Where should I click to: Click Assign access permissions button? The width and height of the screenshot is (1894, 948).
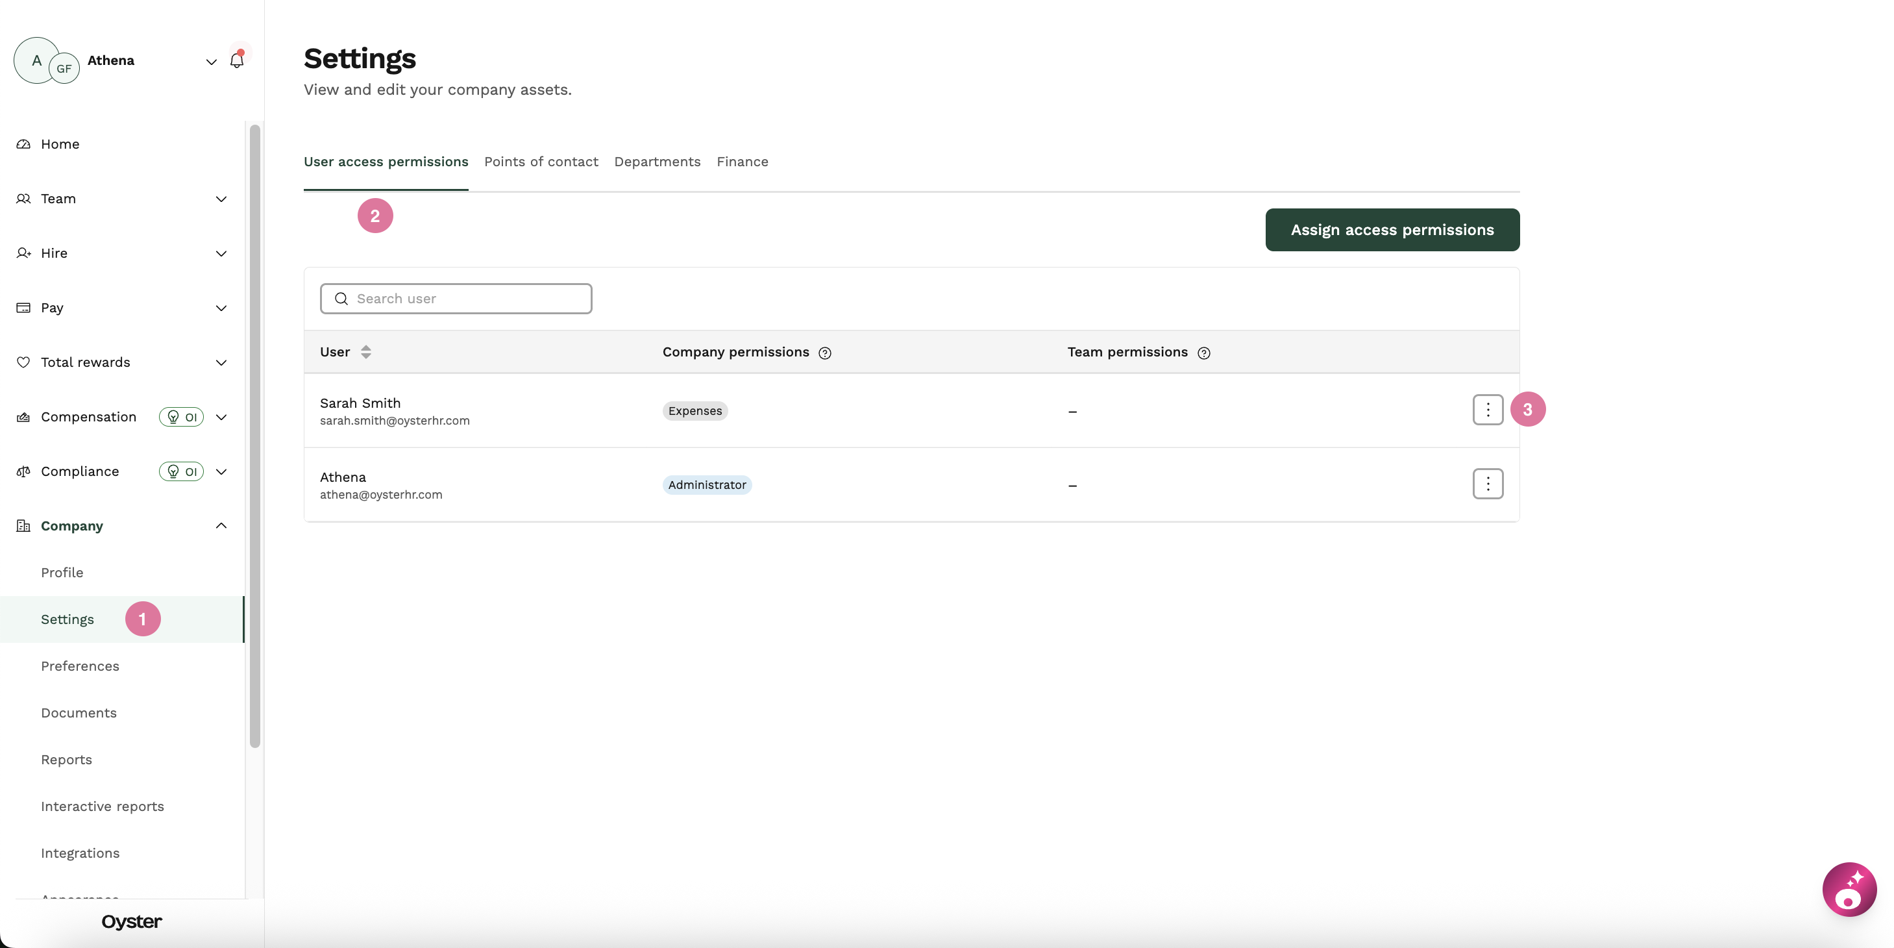(1392, 229)
